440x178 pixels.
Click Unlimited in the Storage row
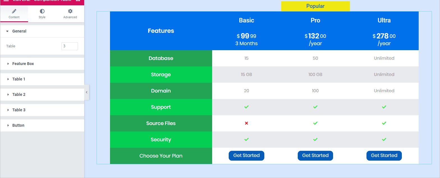(384, 75)
